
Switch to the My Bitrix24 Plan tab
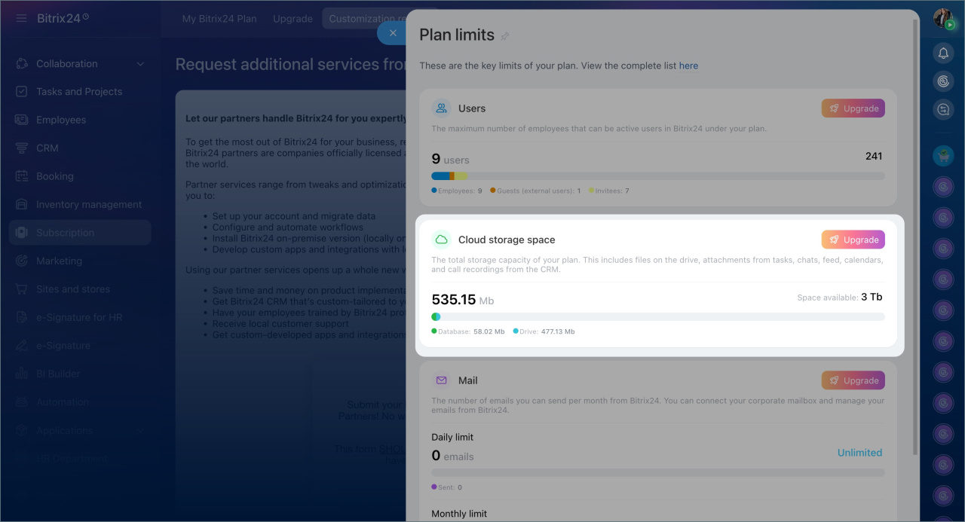pyautogui.click(x=219, y=19)
